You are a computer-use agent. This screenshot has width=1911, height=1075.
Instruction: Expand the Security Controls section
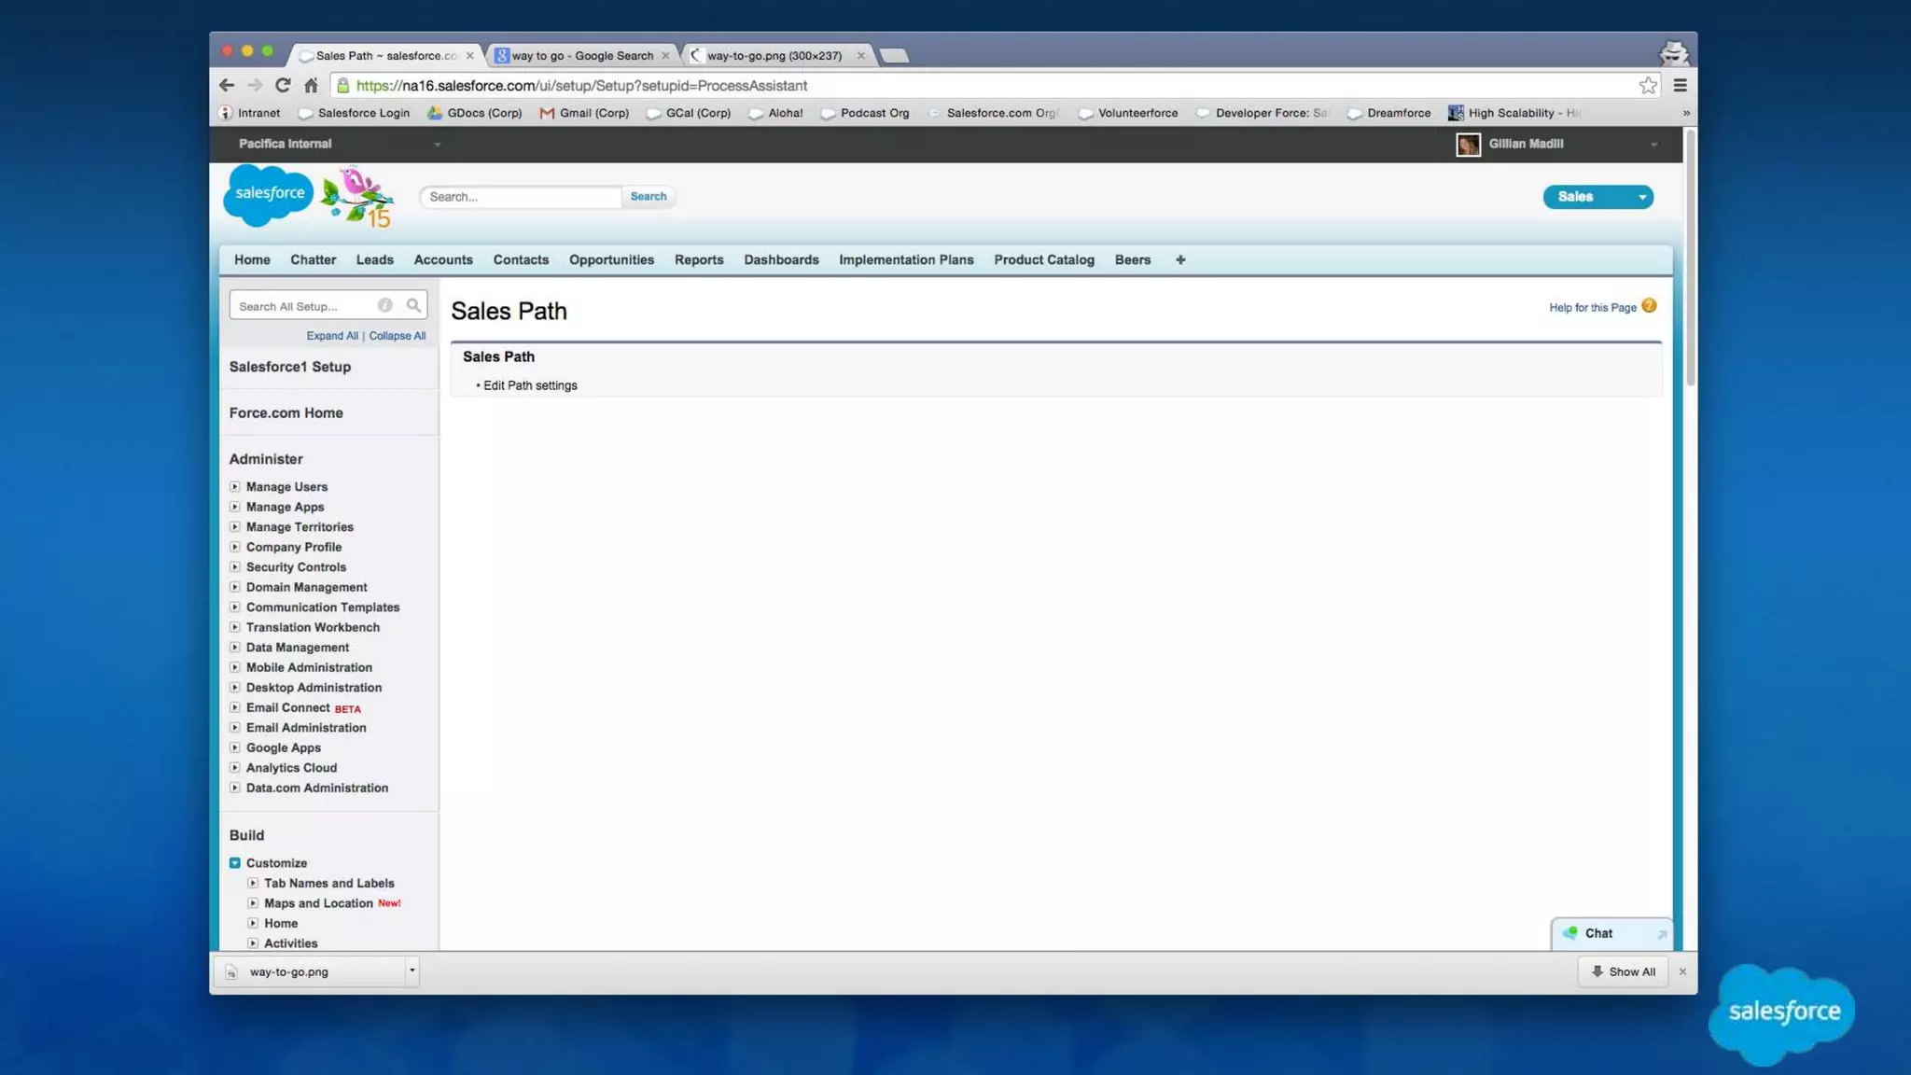point(235,566)
